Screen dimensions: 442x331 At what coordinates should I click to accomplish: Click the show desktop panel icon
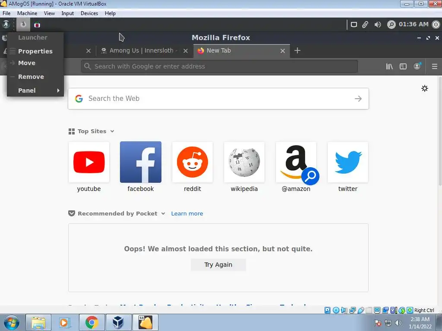[x=354, y=25]
